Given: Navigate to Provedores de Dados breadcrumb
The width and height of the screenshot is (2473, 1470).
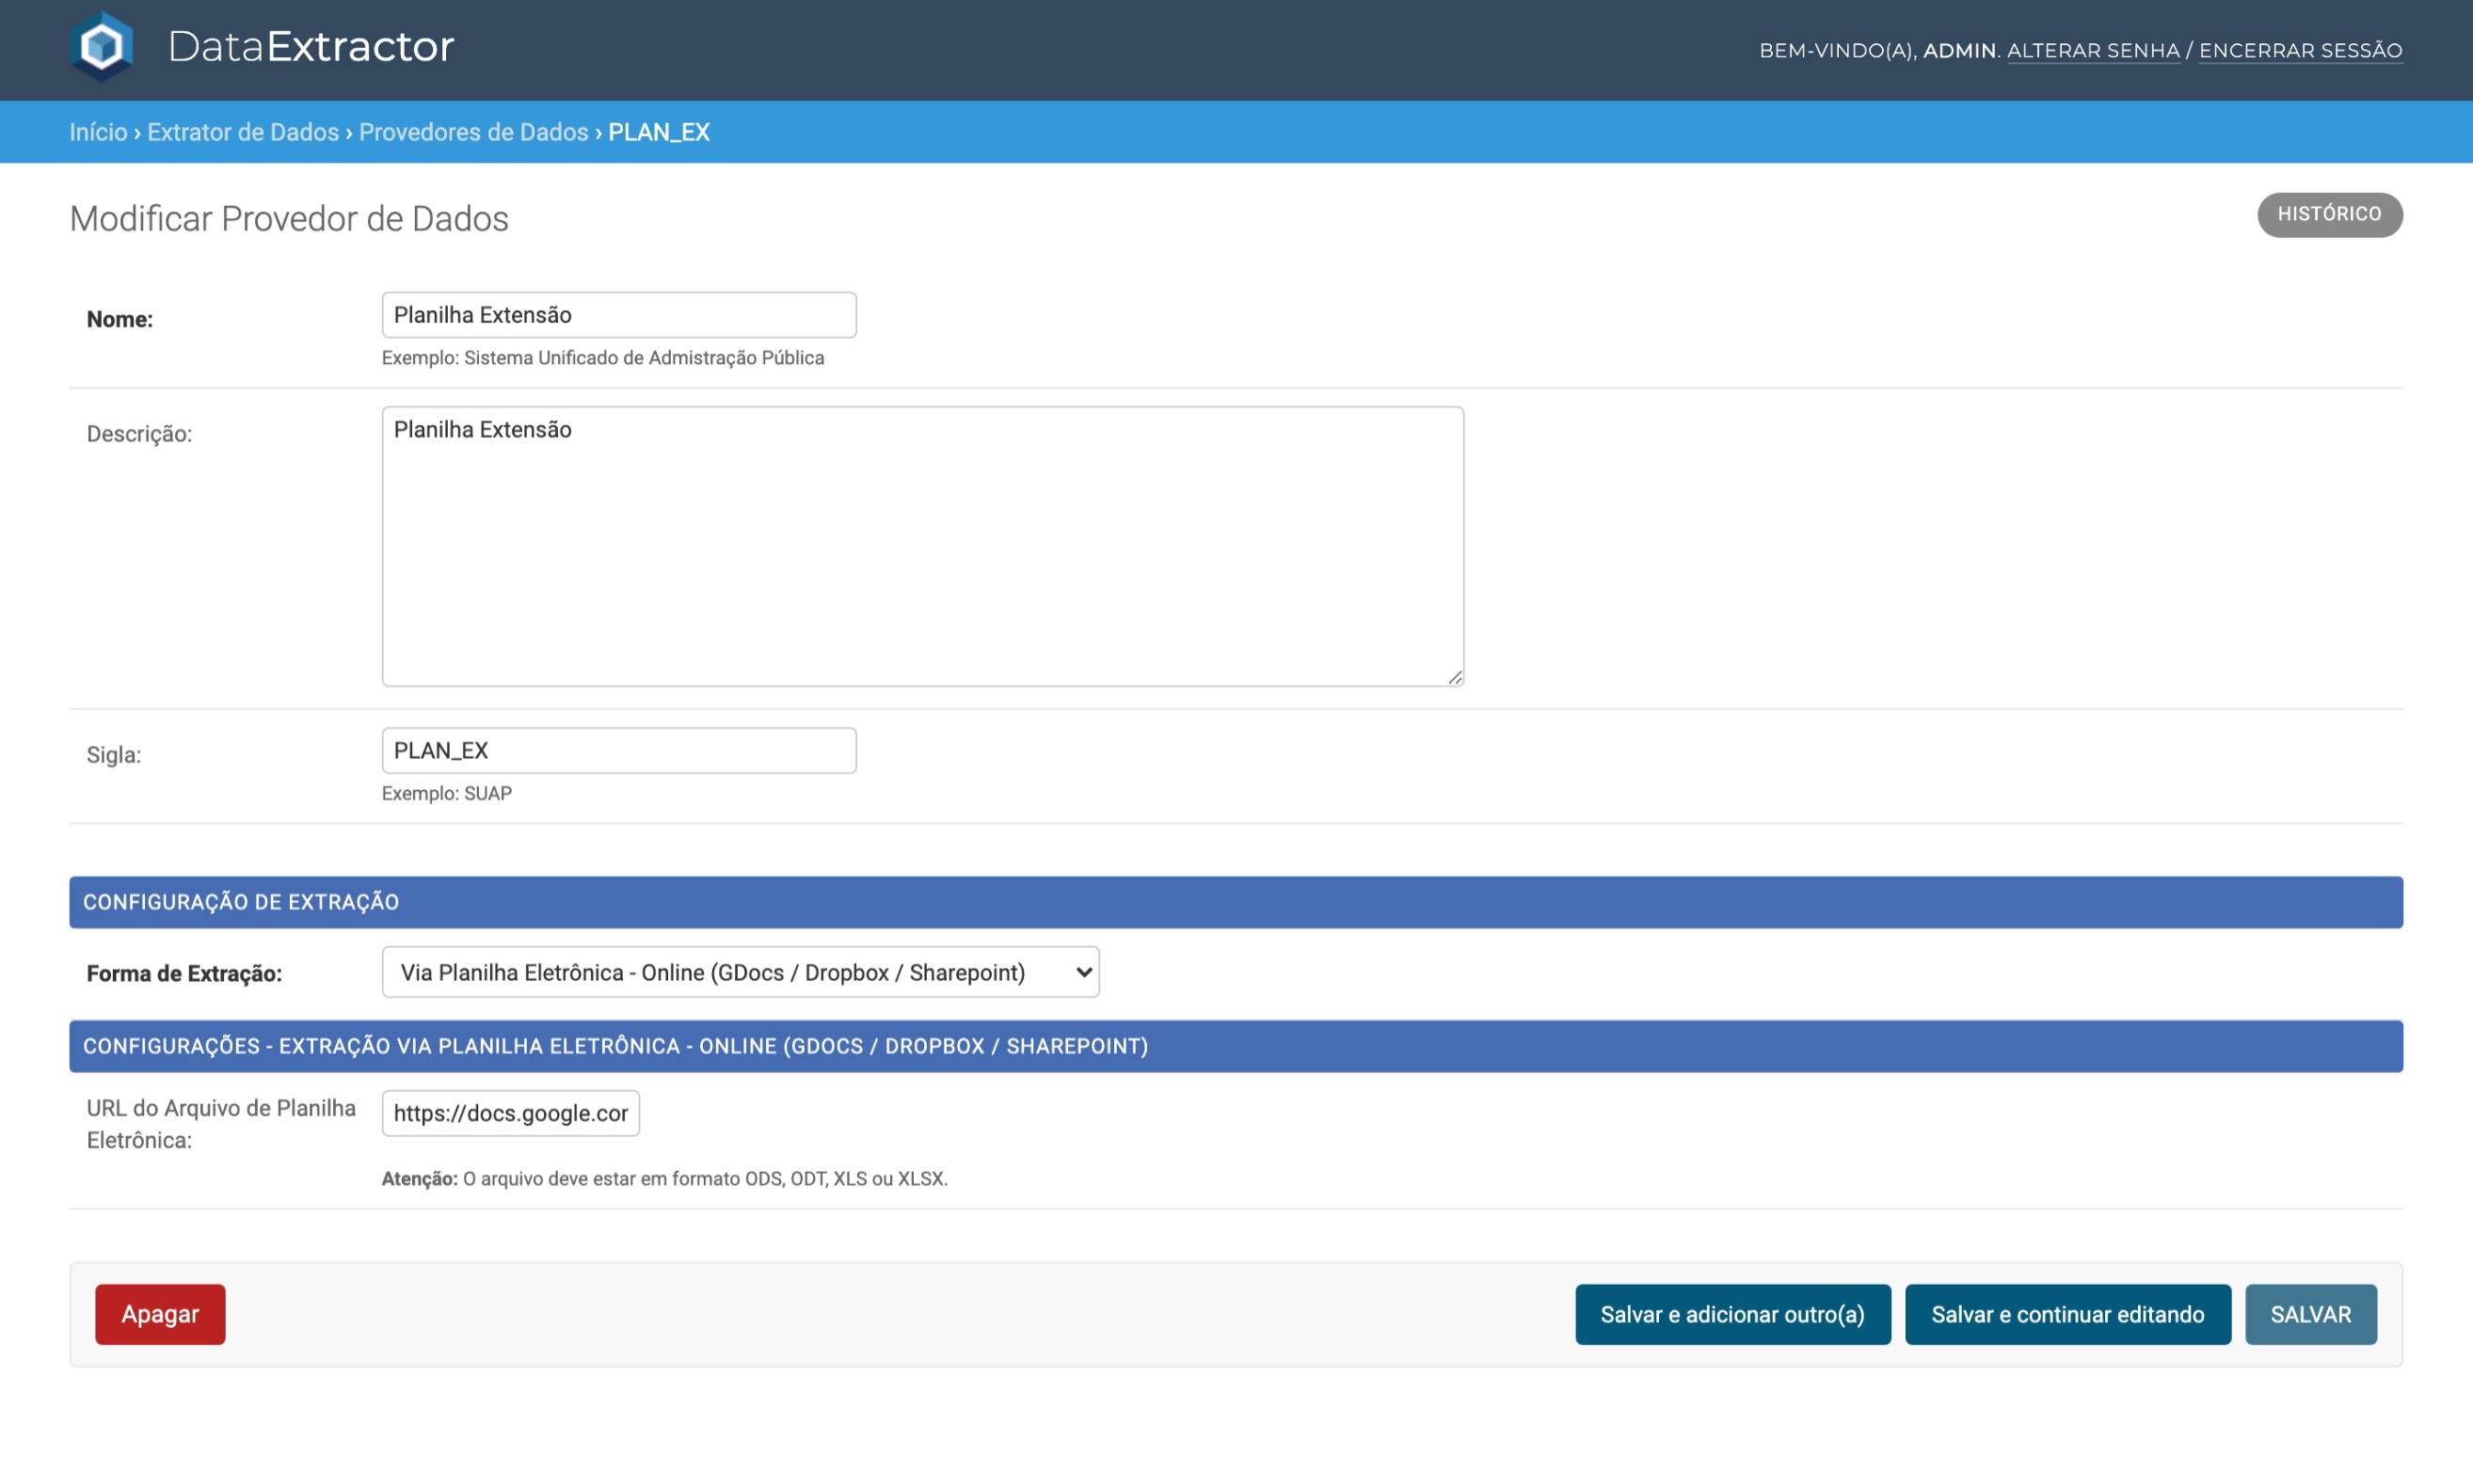Looking at the screenshot, I should pyautogui.click(x=472, y=132).
